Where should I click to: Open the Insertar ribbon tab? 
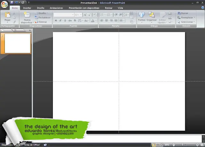coord(27,8)
